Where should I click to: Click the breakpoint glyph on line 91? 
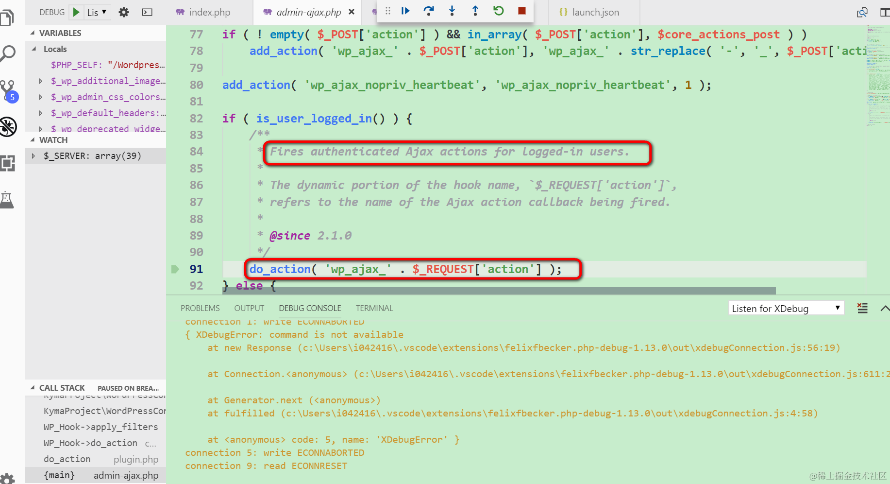(x=175, y=269)
